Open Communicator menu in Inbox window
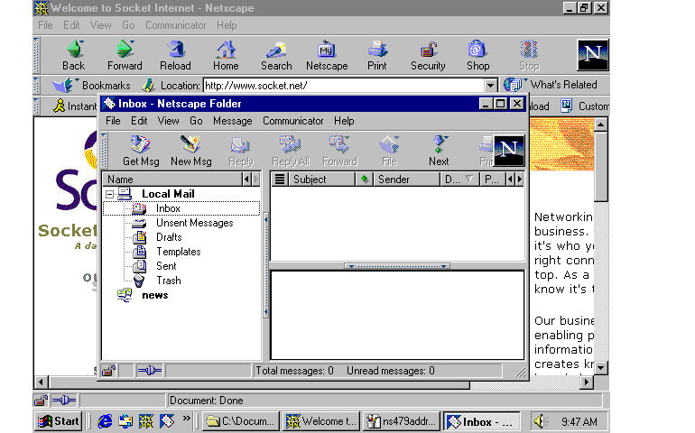Viewport: 695px width, 433px height. pos(293,121)
